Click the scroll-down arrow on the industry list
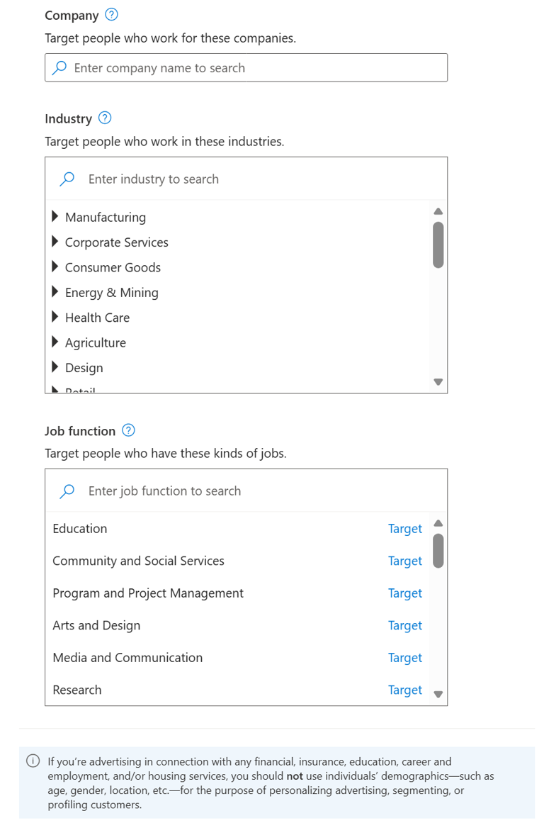This screenshot has width=544, height=840. tap(438, 381)
